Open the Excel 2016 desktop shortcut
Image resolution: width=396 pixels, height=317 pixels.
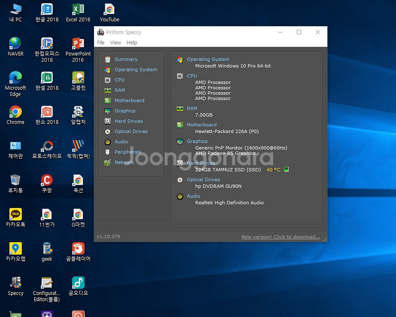click(x=78, y=13)
